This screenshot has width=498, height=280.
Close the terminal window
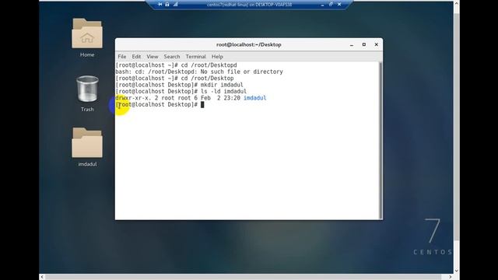click(x=377, y=45)
